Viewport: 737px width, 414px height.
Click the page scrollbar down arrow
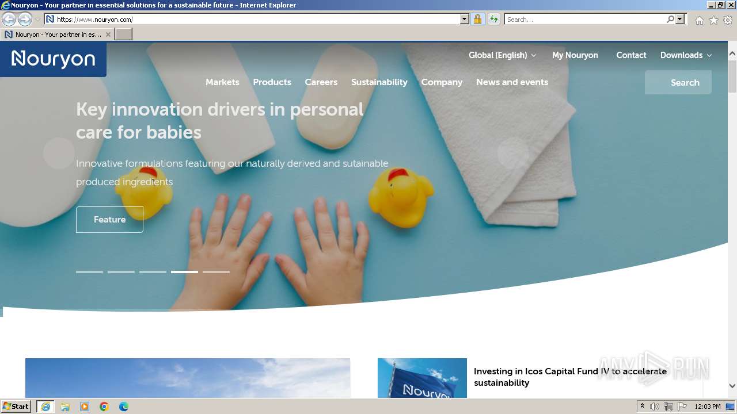(x=732, y=386)
